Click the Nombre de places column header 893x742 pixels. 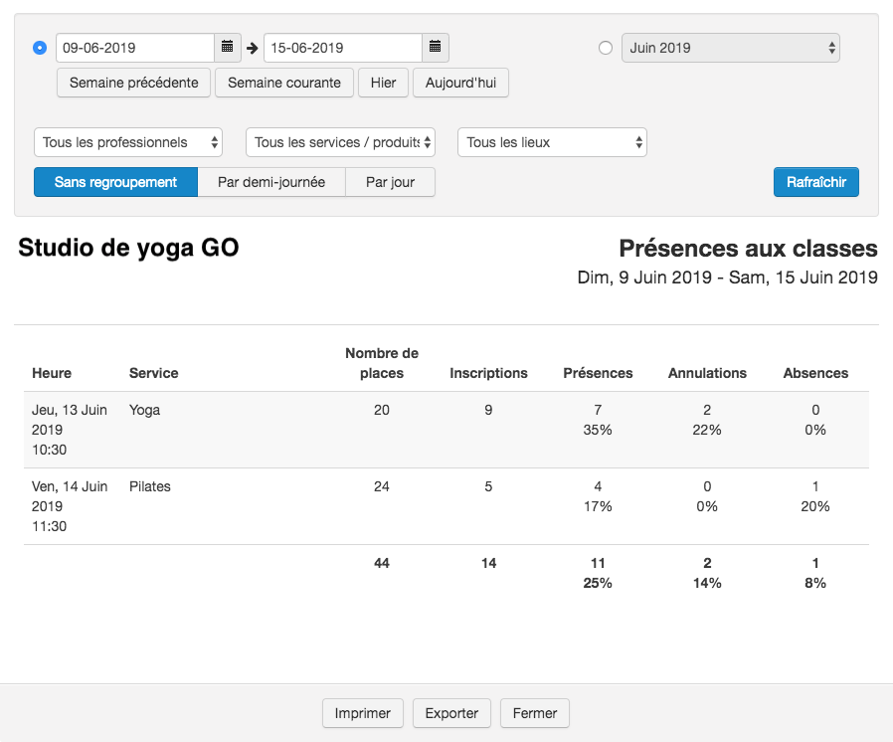click(382, 363)
